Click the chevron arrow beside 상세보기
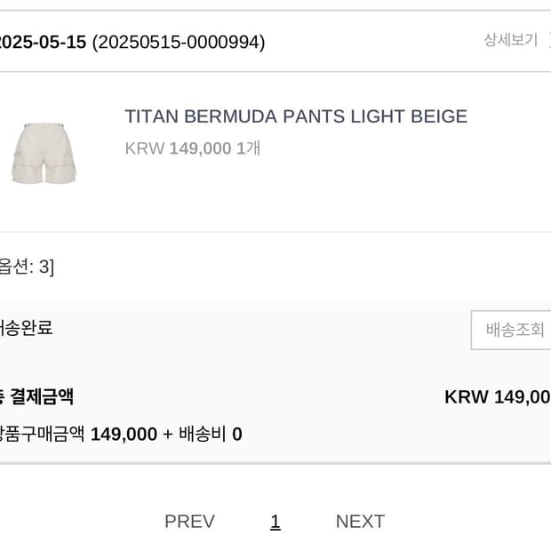The image size is (551, 551). click(547, 40)
